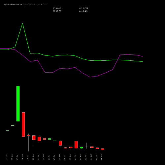Click the 20 Jan date label
This screenshot has width=165, height=165.
click(33, 157)
